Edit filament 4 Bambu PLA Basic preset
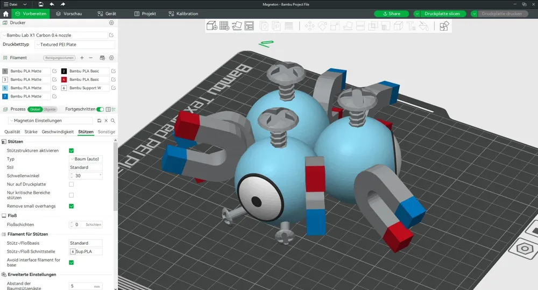Screen dimensions: 538x290 pyautogui.click(x=113, y=79)
